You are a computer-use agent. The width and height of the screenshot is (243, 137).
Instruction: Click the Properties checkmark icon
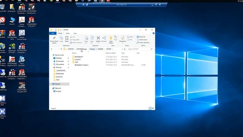pos(123,38)
